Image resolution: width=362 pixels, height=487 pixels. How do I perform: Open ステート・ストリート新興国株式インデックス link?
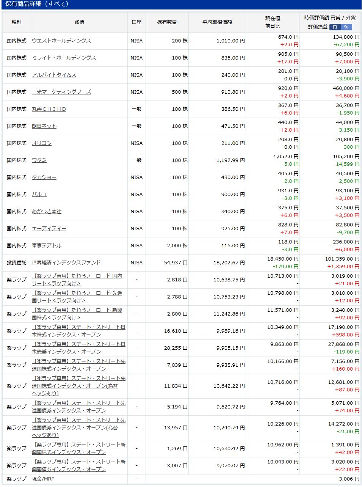click(x=78, y=448)
